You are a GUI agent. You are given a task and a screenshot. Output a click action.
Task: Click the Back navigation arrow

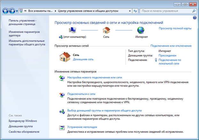coord(5,11)
